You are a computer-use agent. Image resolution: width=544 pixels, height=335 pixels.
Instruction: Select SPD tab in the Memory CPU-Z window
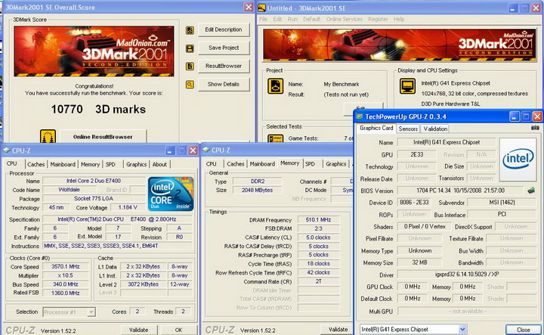[310, 164]
